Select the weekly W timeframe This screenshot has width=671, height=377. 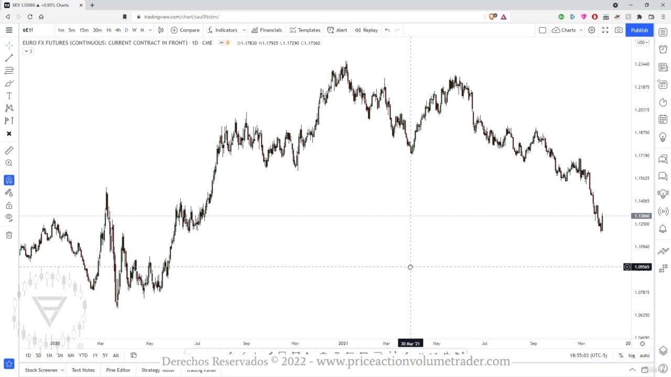134,30
